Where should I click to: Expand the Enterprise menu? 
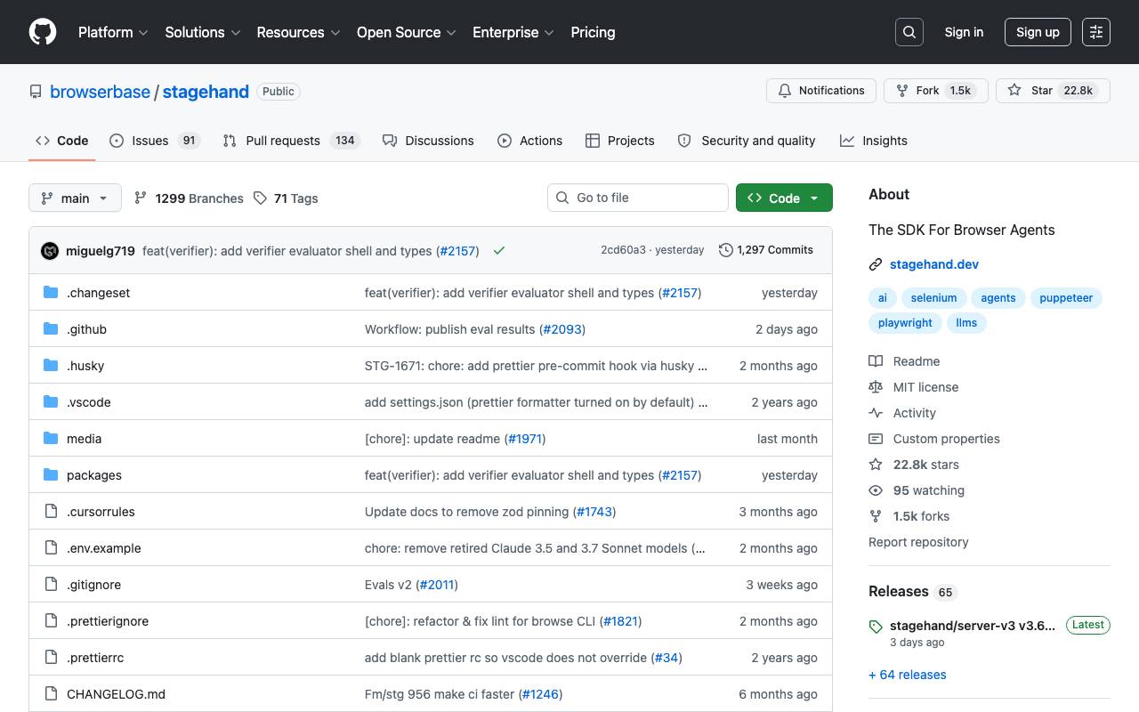(513, 32)
